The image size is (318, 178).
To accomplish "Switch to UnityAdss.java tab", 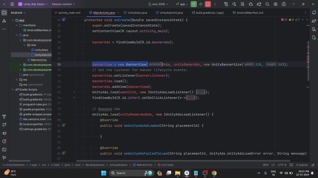I will click(x=136, y=13).
